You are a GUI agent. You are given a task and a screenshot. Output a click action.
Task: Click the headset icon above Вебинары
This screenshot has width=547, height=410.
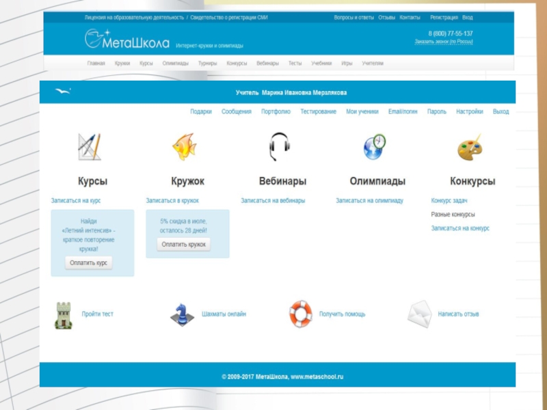(280, 146)
